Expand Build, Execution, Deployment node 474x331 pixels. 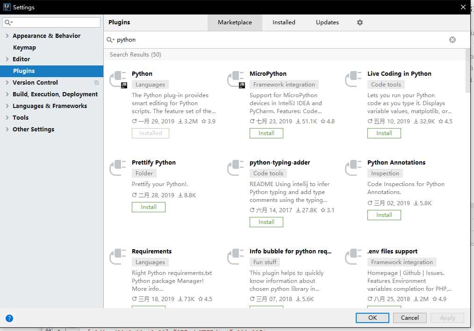(7, 94)
